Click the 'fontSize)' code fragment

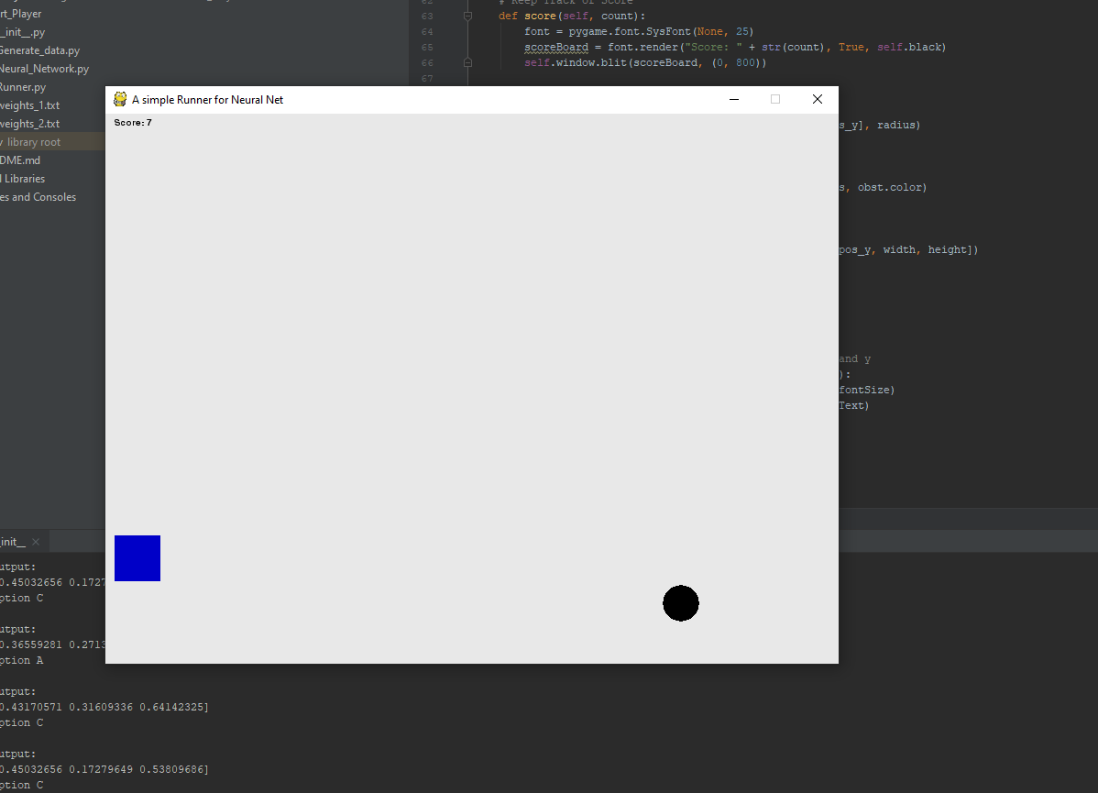coord(867,390)
